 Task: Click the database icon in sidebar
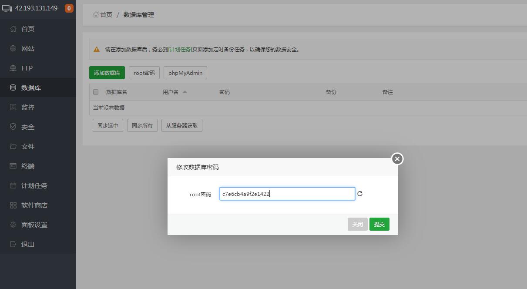tap(13, 87)
